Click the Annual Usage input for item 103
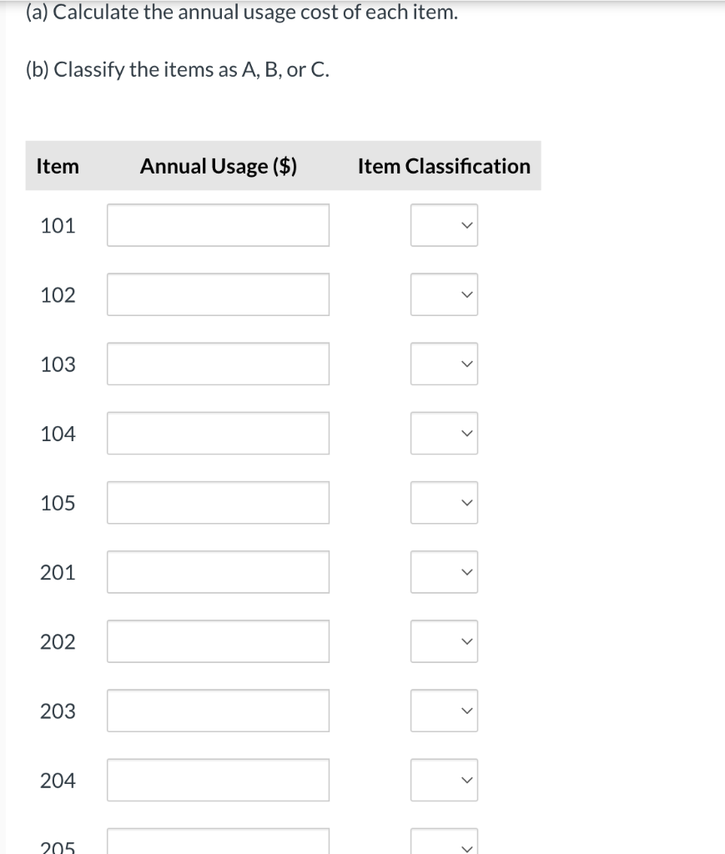The height and width of the screenshot is (854, 725). pyautogui.click(x=218, y=364)
